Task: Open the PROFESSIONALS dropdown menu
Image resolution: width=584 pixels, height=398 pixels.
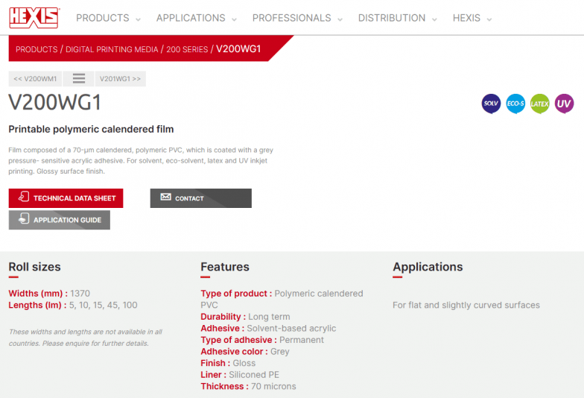Action: [x=297, y=18]
